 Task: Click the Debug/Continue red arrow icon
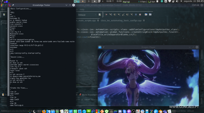click(107, 14)
